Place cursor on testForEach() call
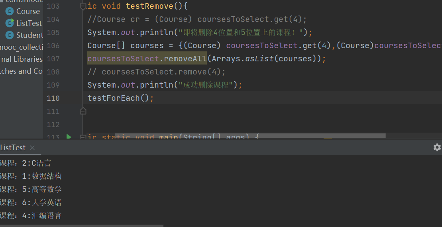Viewport: 442px width, 227px height. [114, 98]
